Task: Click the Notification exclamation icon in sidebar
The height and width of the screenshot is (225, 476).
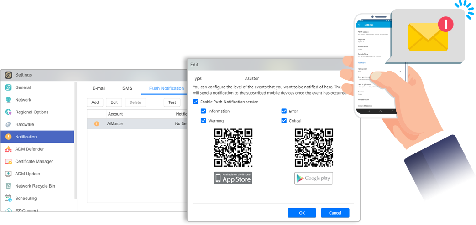Action: pyautogui.click(x=9, y=137)
